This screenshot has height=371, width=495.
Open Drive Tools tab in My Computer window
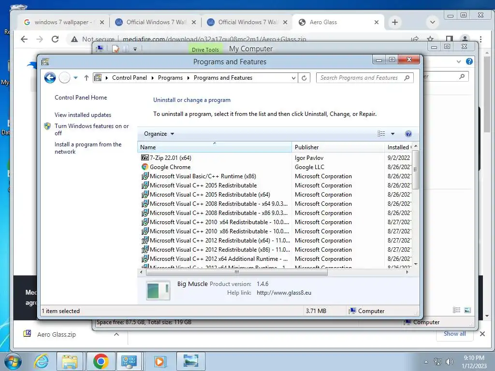(x=205, y=50)
